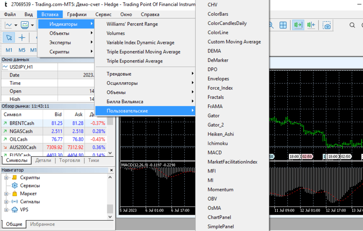The height and width of the screenshot is (231, 363).
Task: Select the CHV custom indicator
Action: coord(232,5)
